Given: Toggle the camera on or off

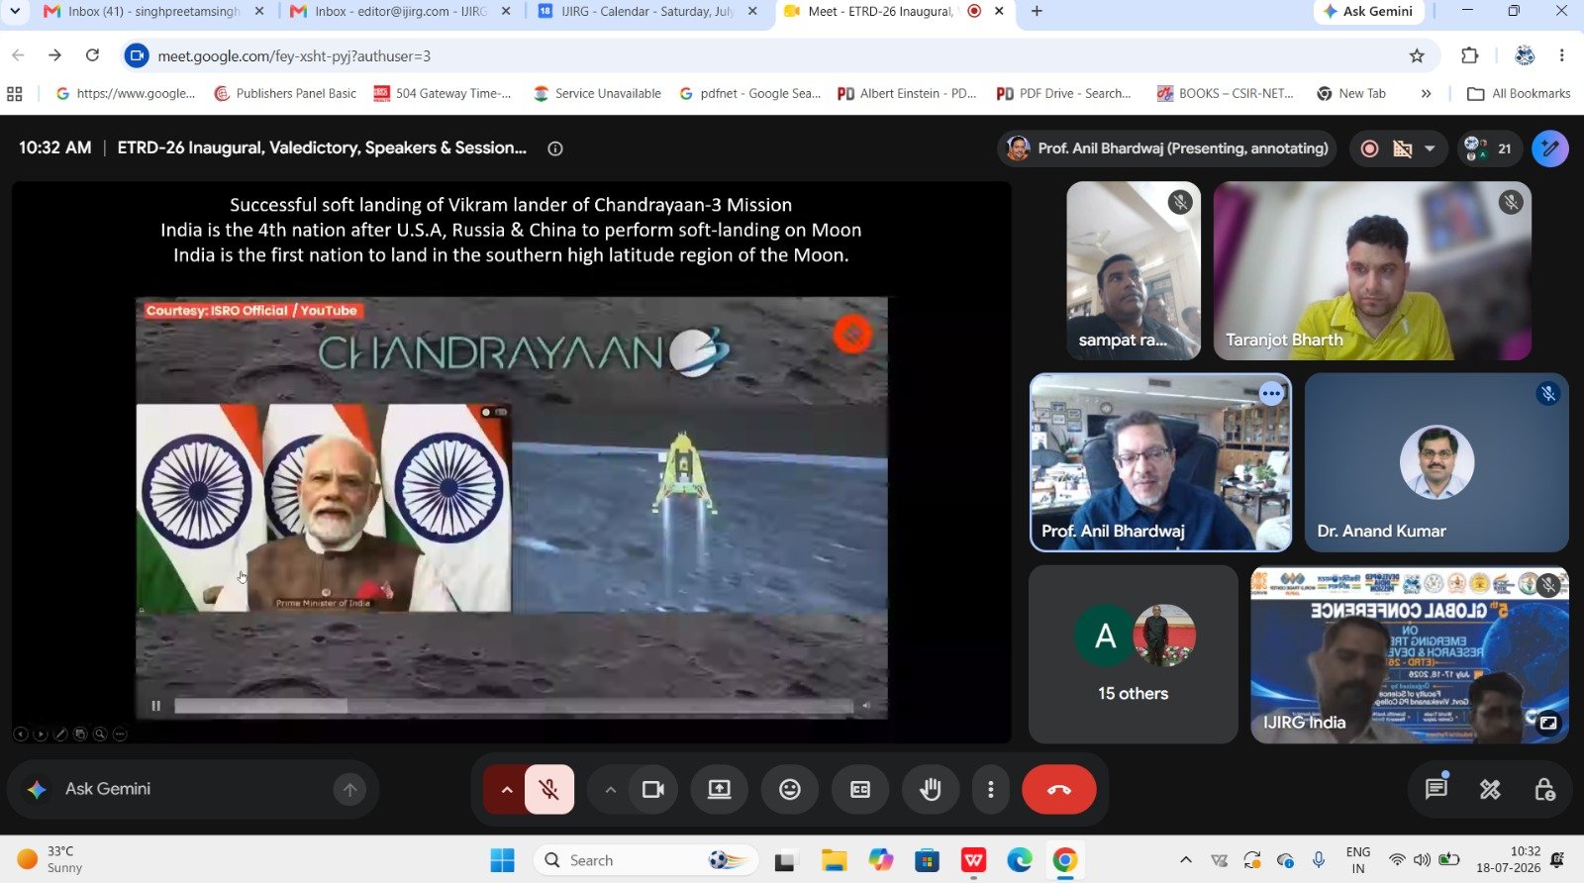Looking at the screenshot, I should (653, 789).
